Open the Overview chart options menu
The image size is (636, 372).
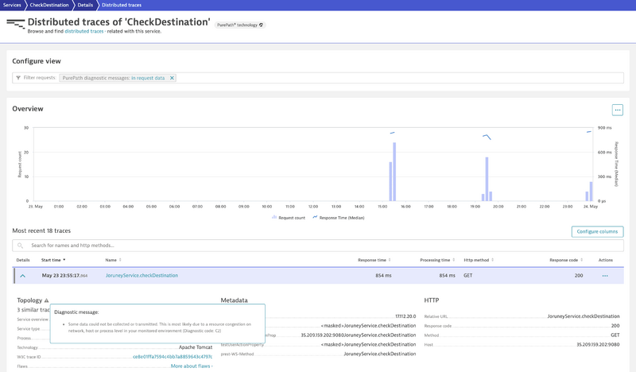617,110
